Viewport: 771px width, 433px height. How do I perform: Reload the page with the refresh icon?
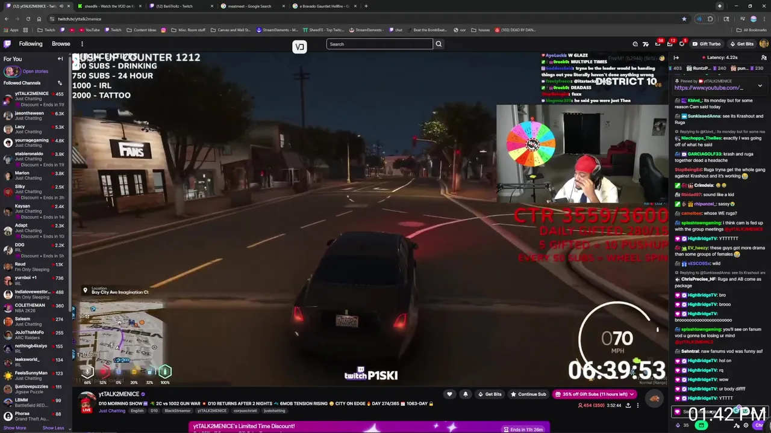28,19
